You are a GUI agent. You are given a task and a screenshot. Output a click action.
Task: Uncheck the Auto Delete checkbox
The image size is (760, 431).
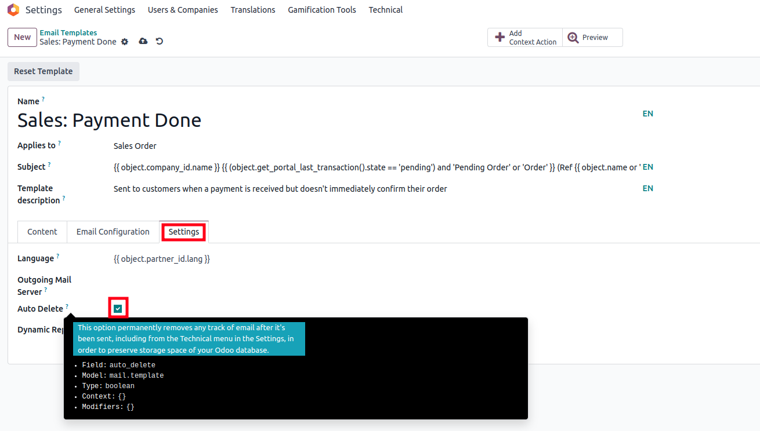click(118, 309)
